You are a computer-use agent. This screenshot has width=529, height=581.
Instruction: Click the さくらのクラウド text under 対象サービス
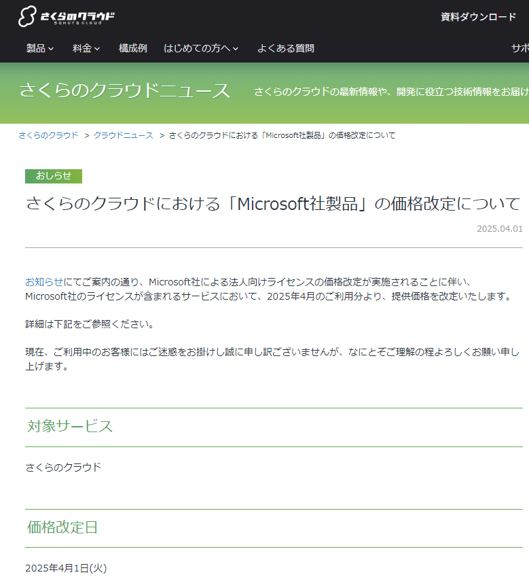(x=63, y=468)
